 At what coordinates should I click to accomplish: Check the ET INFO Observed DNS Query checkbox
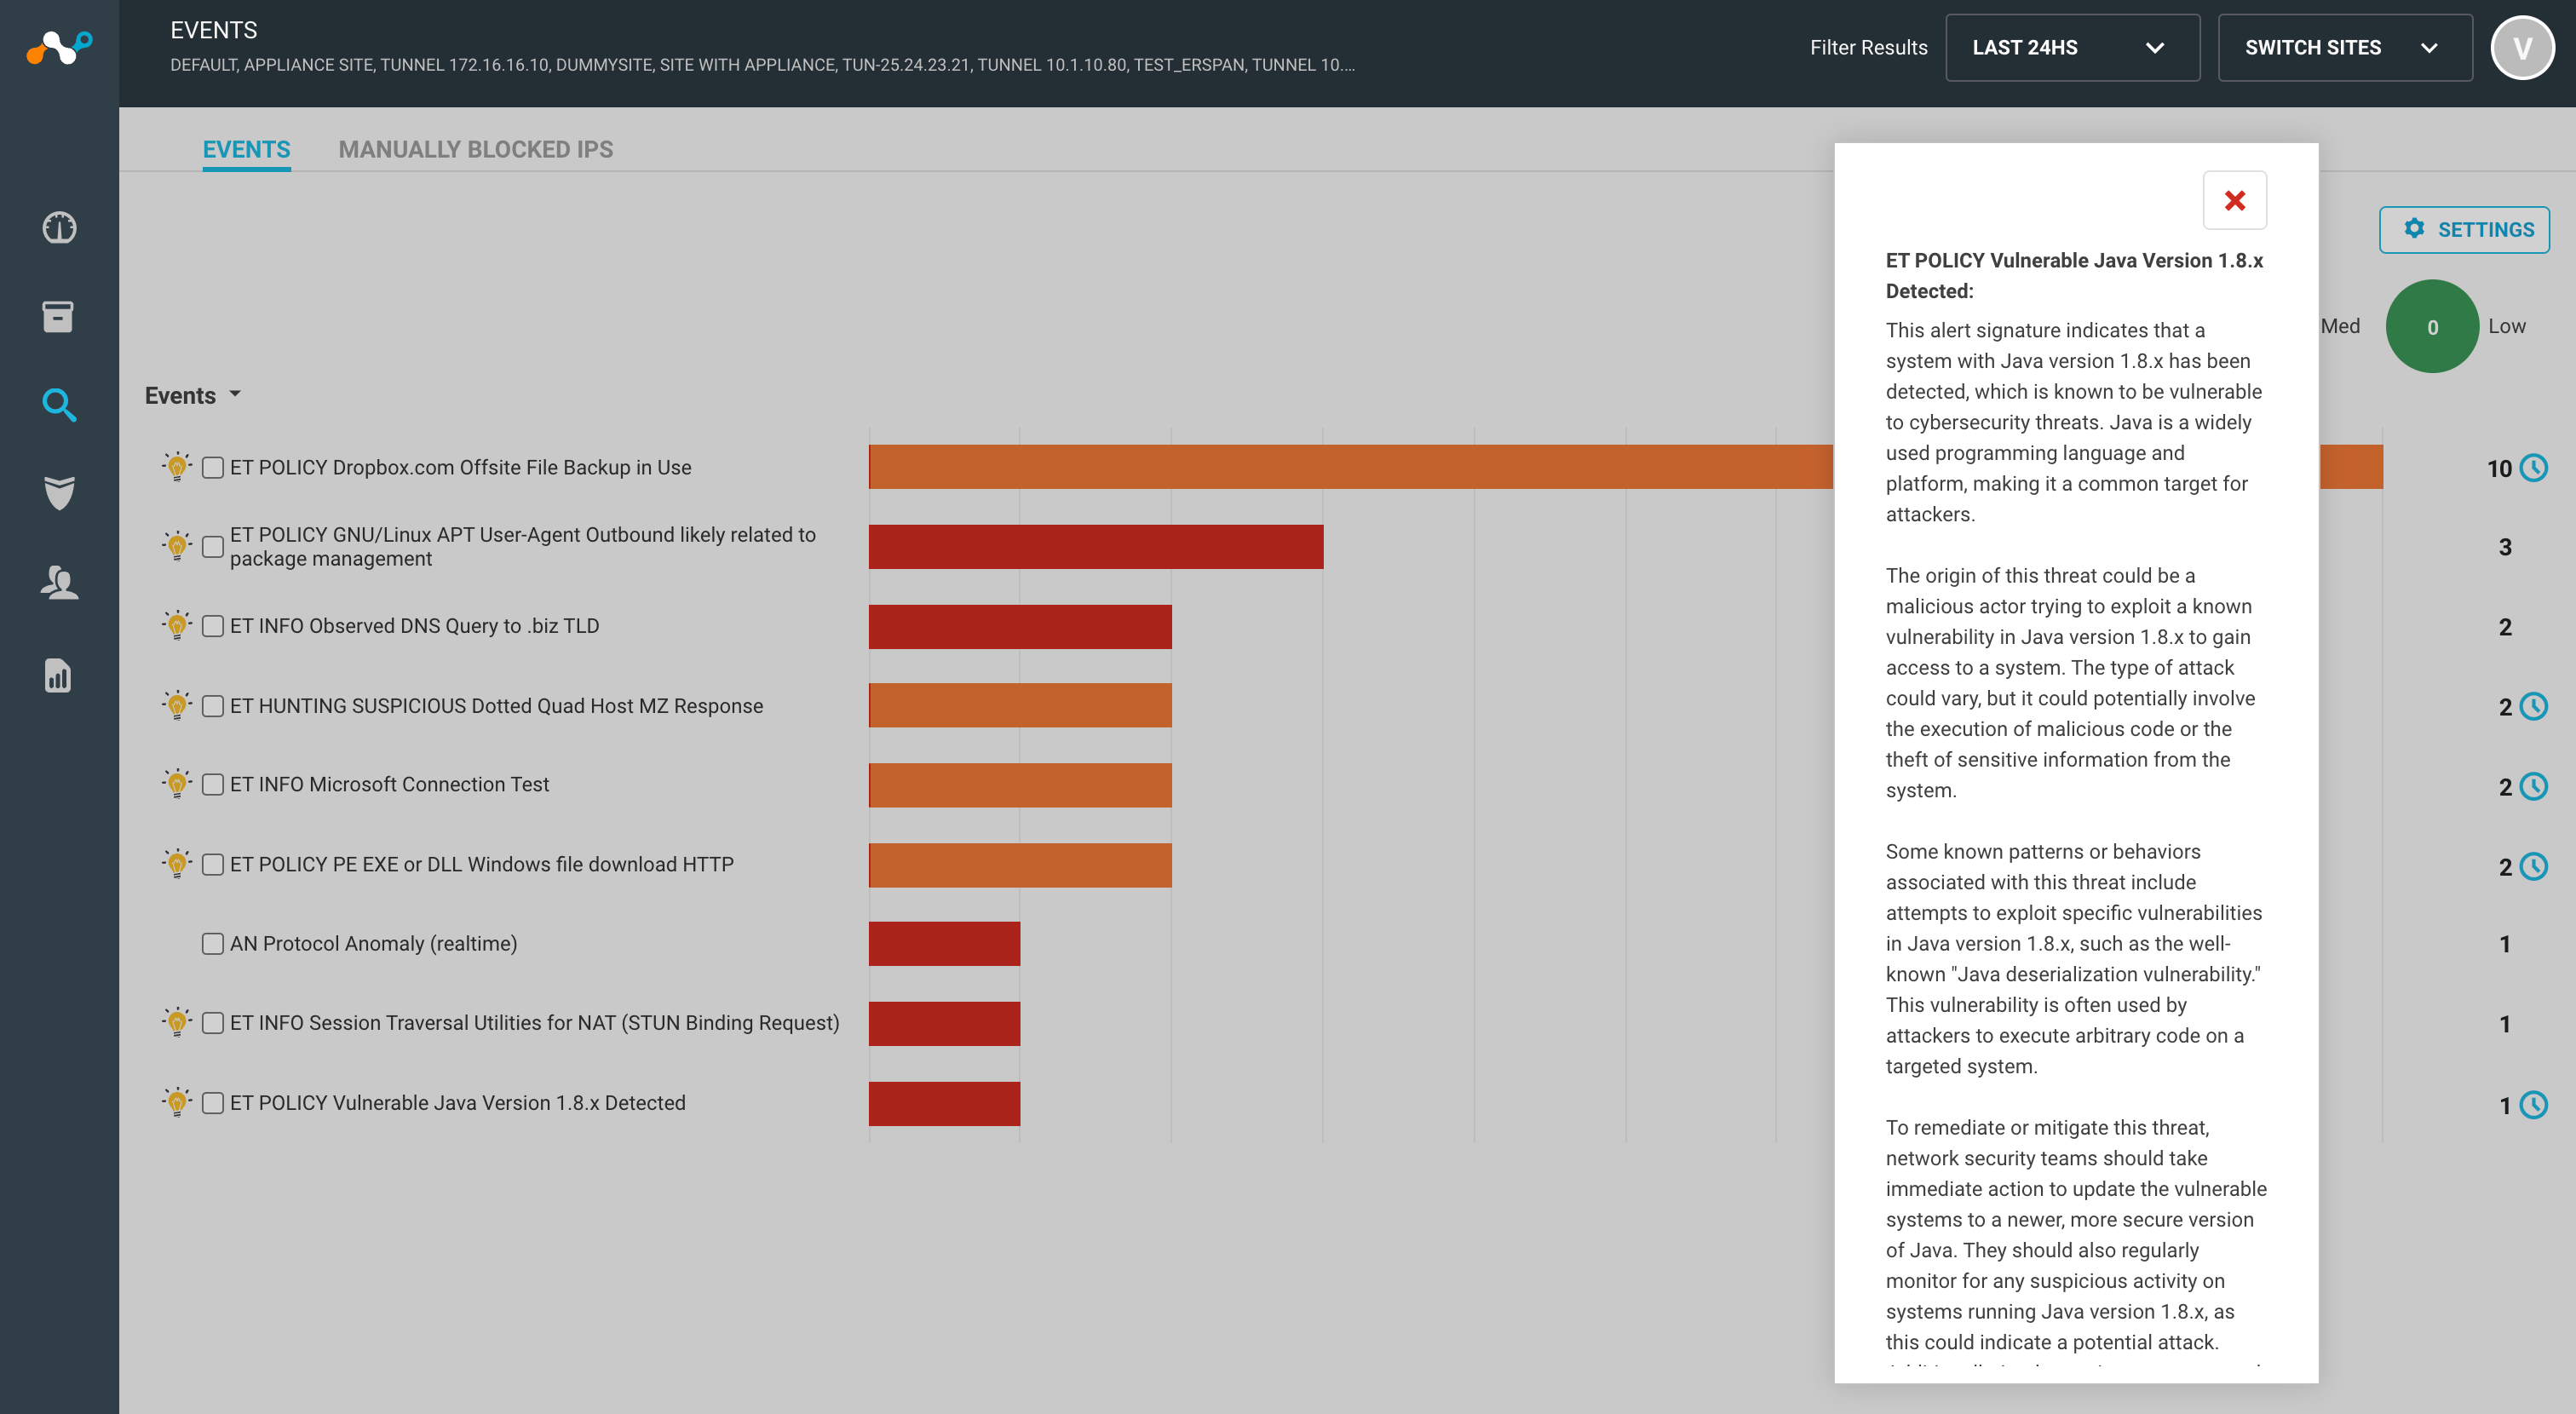pos(213,626)
